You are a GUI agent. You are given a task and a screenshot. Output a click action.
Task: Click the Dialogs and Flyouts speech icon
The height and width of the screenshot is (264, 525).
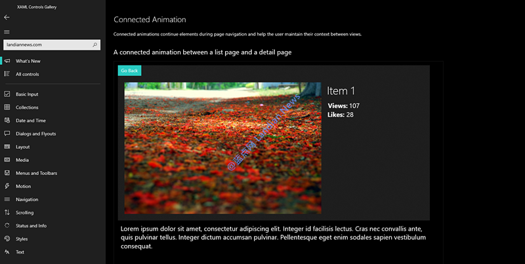pos(7,134)
